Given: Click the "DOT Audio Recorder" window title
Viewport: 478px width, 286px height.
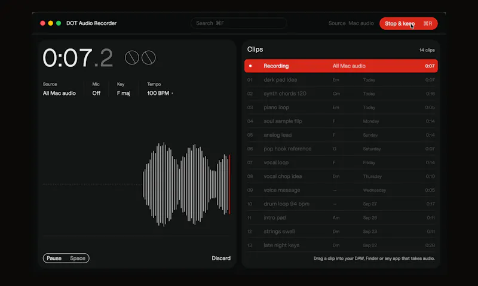Looking at the screenshot, I should (x=91, y=23).
